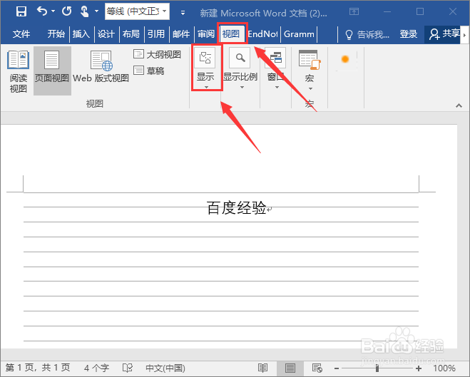The width and height of the screenshot is (470, 377).
Task: Open the proofing spelling check icon
Action: click(x=128, y=368)
